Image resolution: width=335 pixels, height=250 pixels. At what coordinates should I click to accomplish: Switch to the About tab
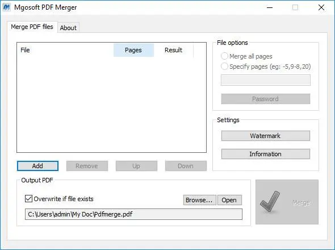point(68,28)
